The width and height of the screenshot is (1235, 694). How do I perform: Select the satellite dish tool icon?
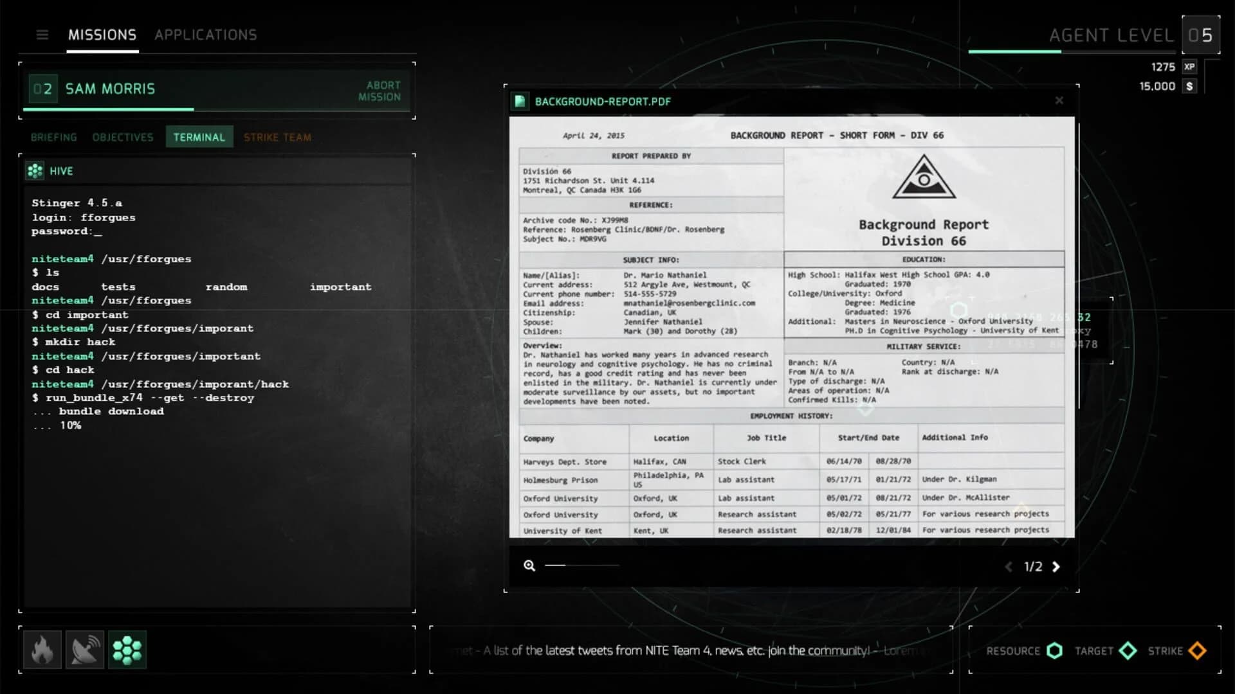point(84,650)
